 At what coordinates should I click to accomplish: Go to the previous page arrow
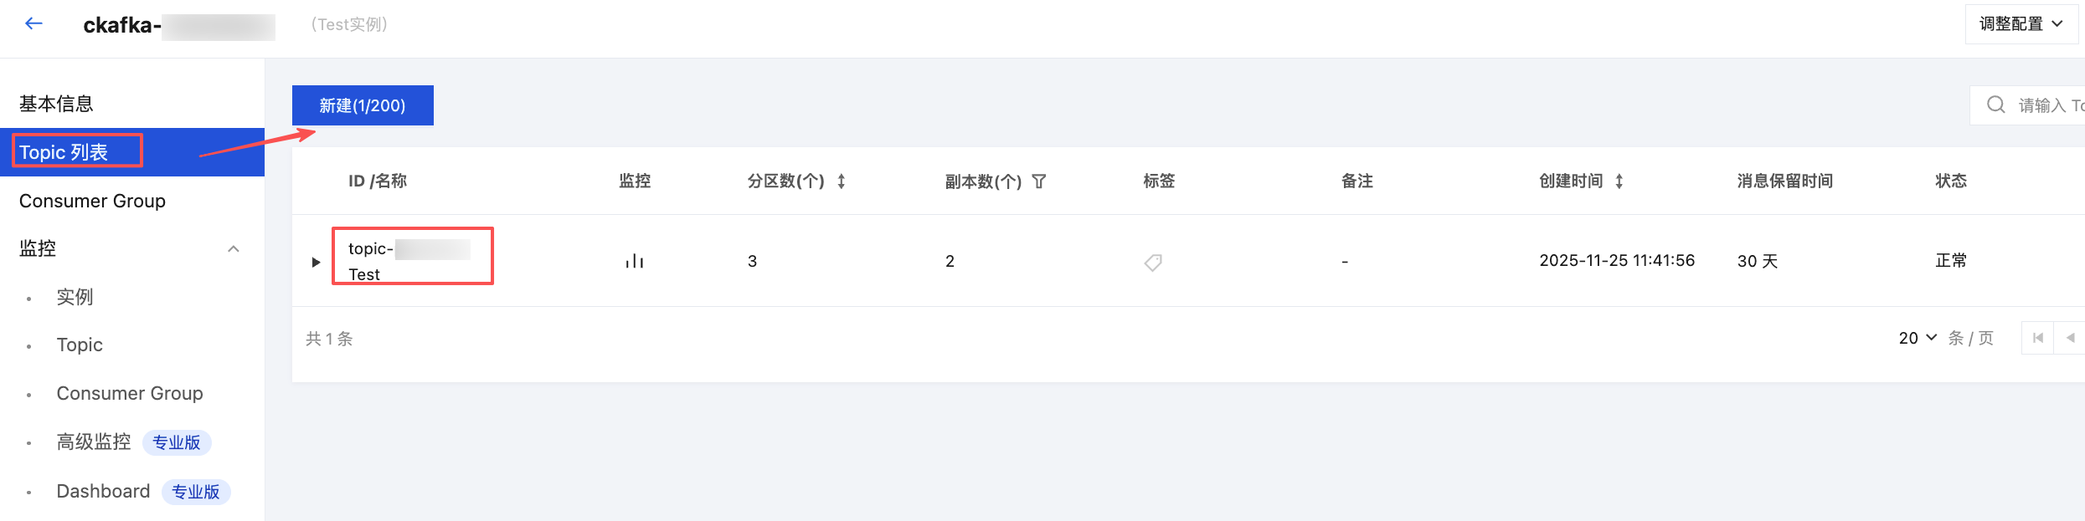tap(2070, 338)
